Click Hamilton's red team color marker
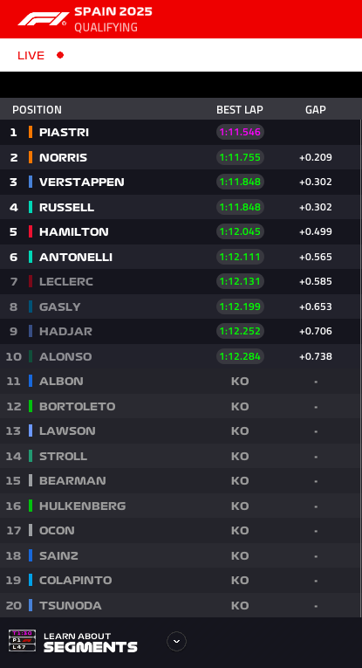362x668 pixels. point(31,231)
